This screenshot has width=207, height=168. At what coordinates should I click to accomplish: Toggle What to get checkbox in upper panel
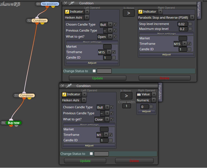coord(115,36)
